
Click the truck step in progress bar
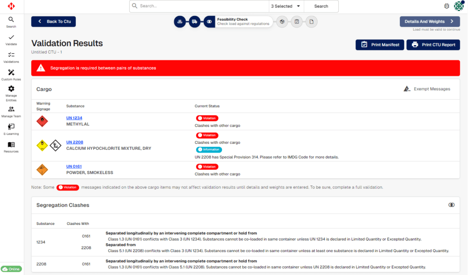tap(195, 21)
